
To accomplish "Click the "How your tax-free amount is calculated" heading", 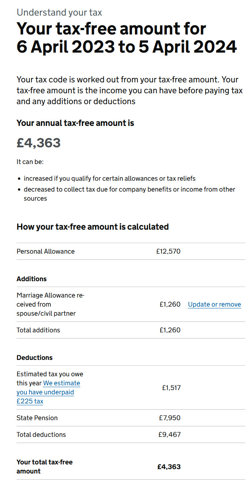I will click(x=92, y=227).
